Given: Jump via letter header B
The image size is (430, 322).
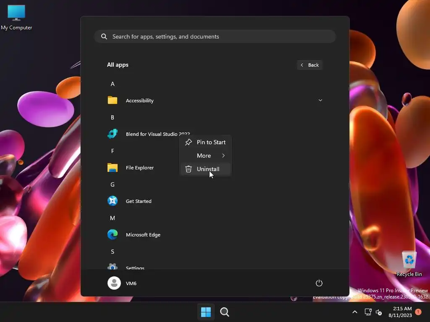Looking at the screenshot, I should [113, 117].
